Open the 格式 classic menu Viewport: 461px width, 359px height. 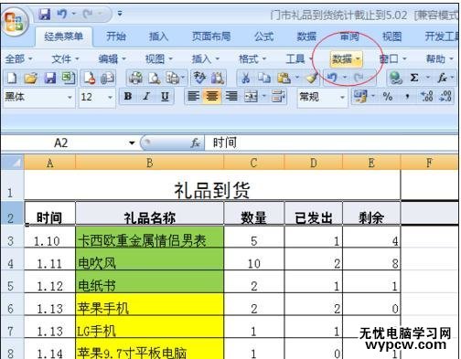(x=252, y=58)
